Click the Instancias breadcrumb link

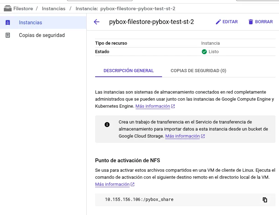54,8
